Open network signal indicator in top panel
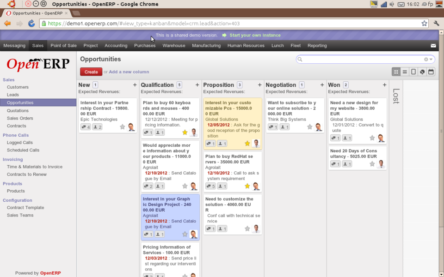 click(x=384, y=4)
